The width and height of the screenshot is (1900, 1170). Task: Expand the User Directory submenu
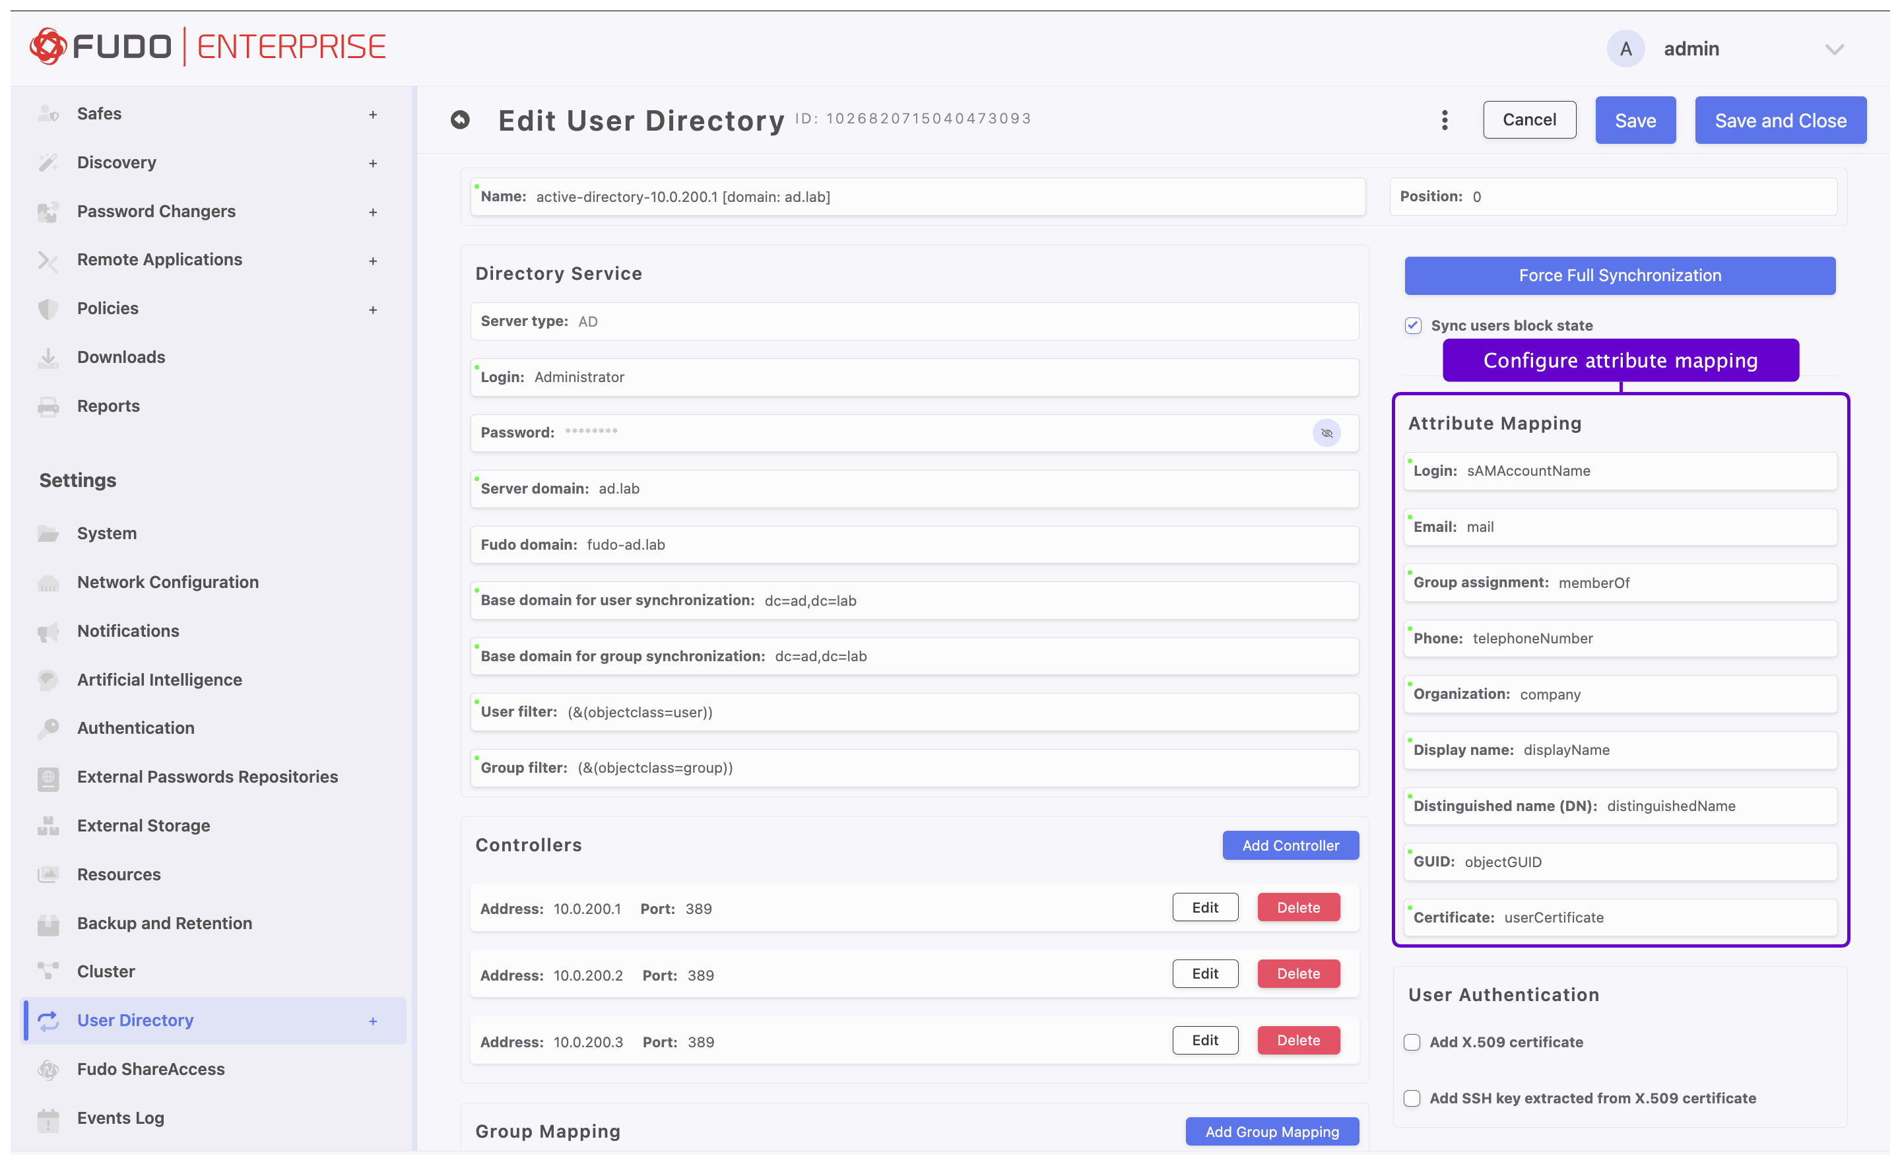pyautogui.click(x=374, y=1021)
